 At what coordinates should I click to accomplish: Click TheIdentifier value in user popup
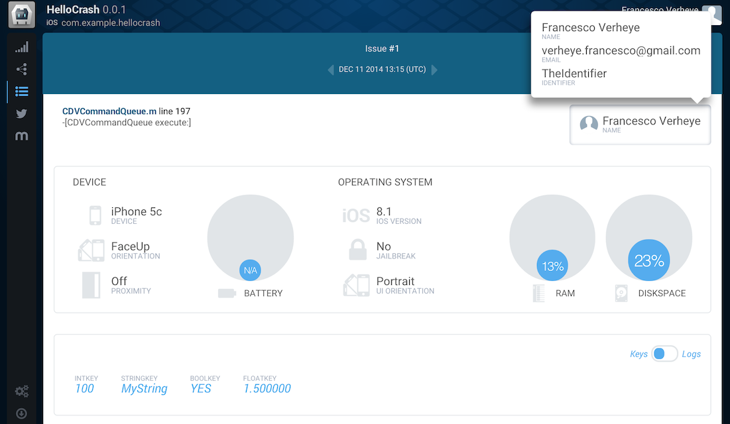(574, 74)
